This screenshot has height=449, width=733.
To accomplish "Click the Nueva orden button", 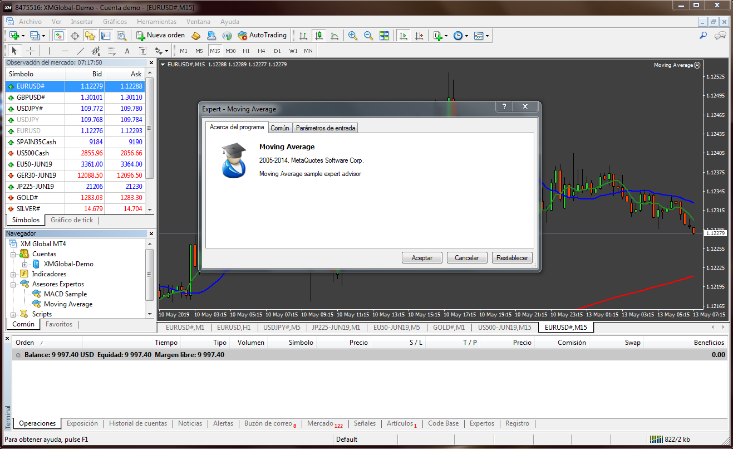I will pos(161,35).
